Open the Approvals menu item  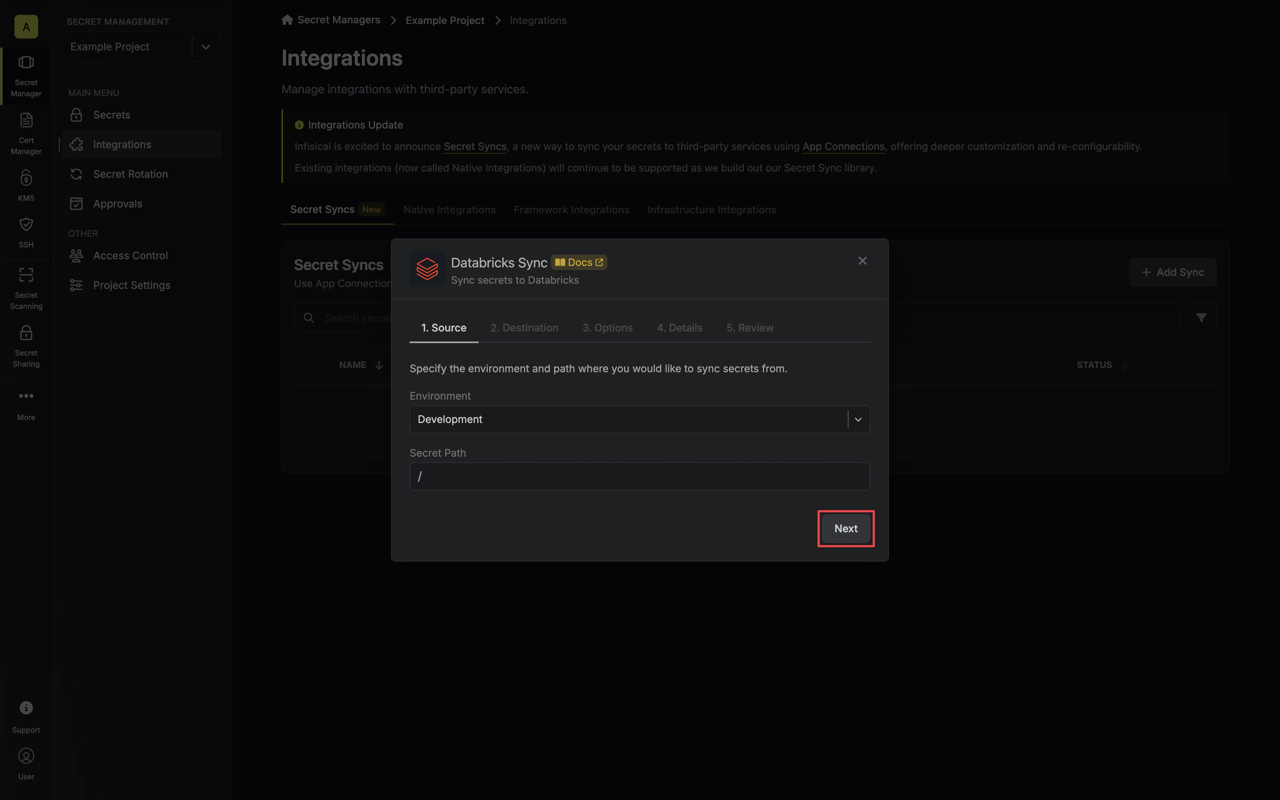142,204
